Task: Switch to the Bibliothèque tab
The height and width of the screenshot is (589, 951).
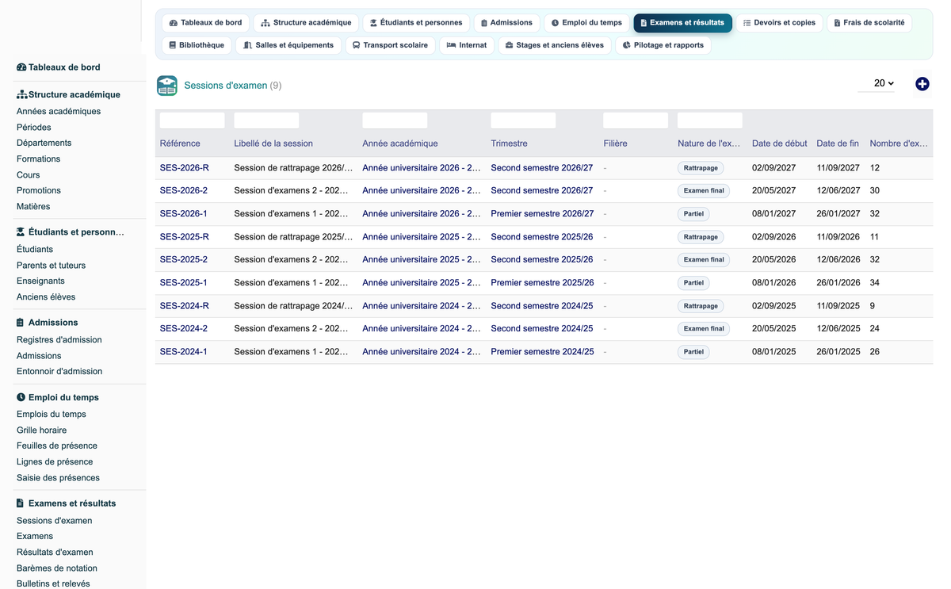Action: pos(197,45)
